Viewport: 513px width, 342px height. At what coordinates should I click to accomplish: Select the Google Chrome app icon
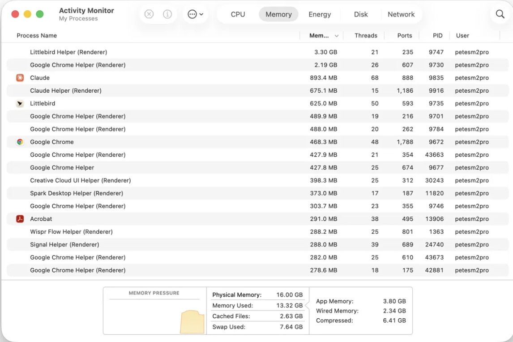click(x=20, y=142)
